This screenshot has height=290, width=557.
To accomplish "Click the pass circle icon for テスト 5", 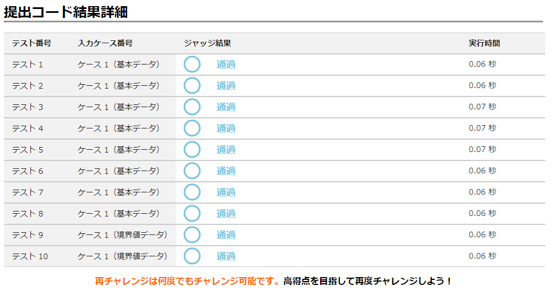I will [x=192, y=150].
